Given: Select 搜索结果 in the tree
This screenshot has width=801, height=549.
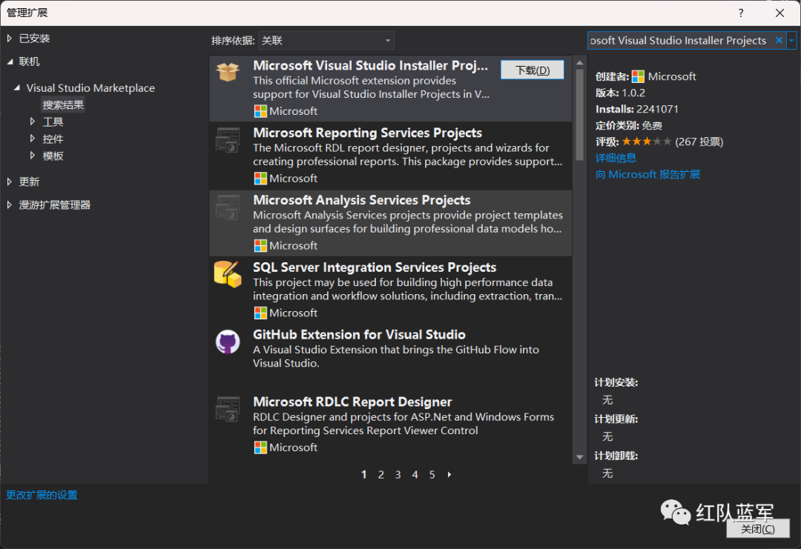Looking at the screenshot, I should pos(63,105).
